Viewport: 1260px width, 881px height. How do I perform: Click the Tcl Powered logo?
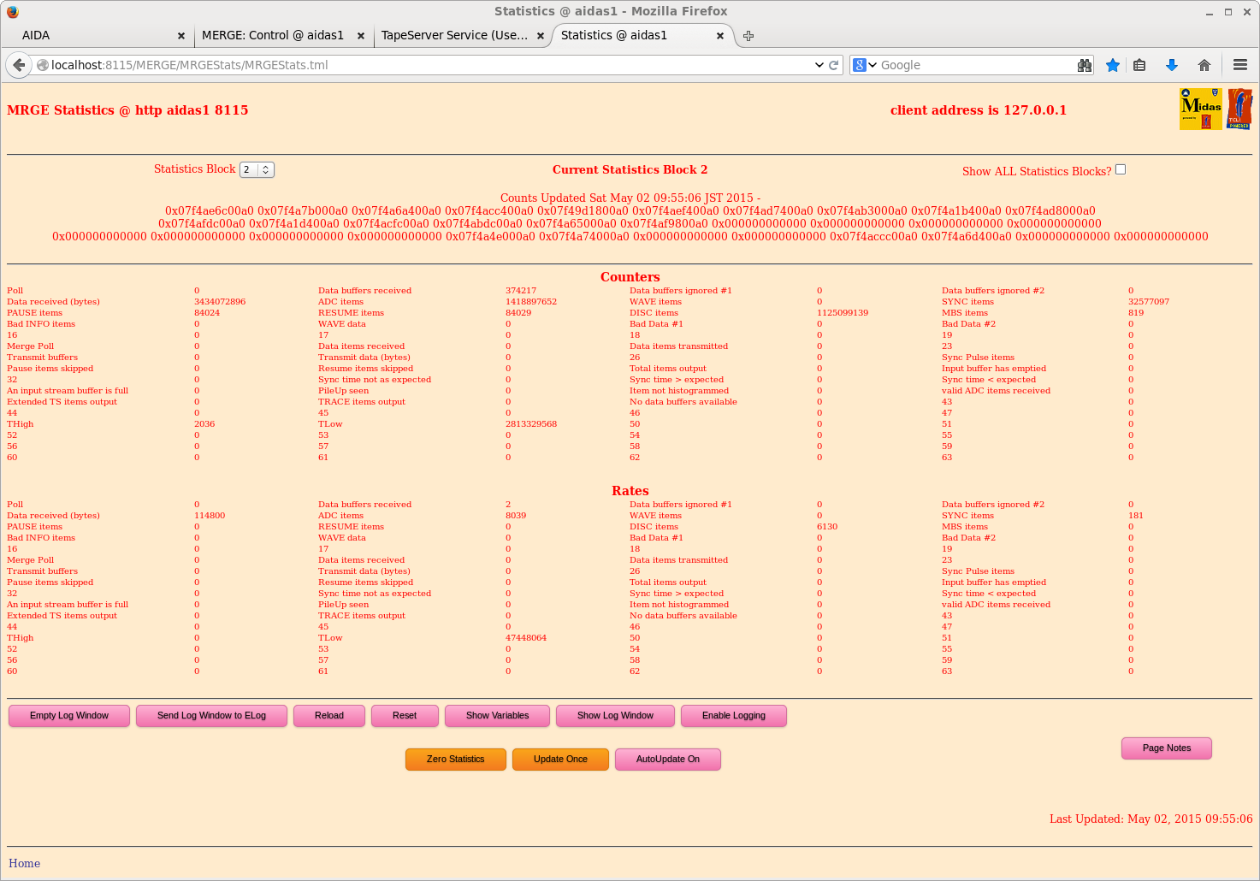(1239, 109)
